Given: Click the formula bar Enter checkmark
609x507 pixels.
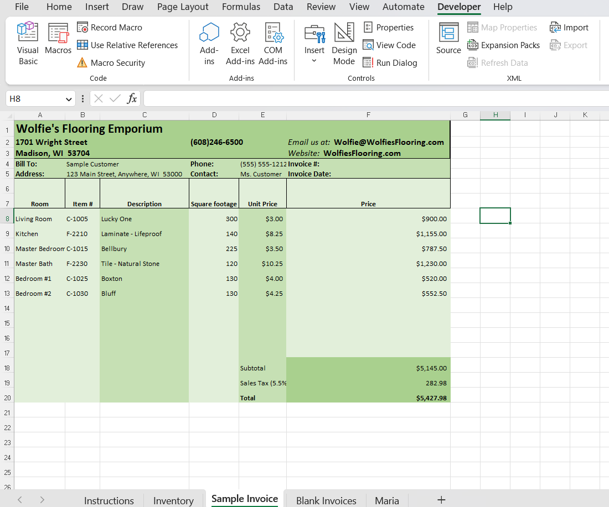Looking at the screenshot, I should (x=115, y=99).
